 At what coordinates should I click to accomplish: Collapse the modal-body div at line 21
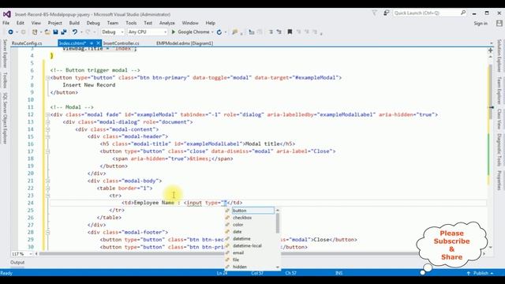[x=47, y=181]
